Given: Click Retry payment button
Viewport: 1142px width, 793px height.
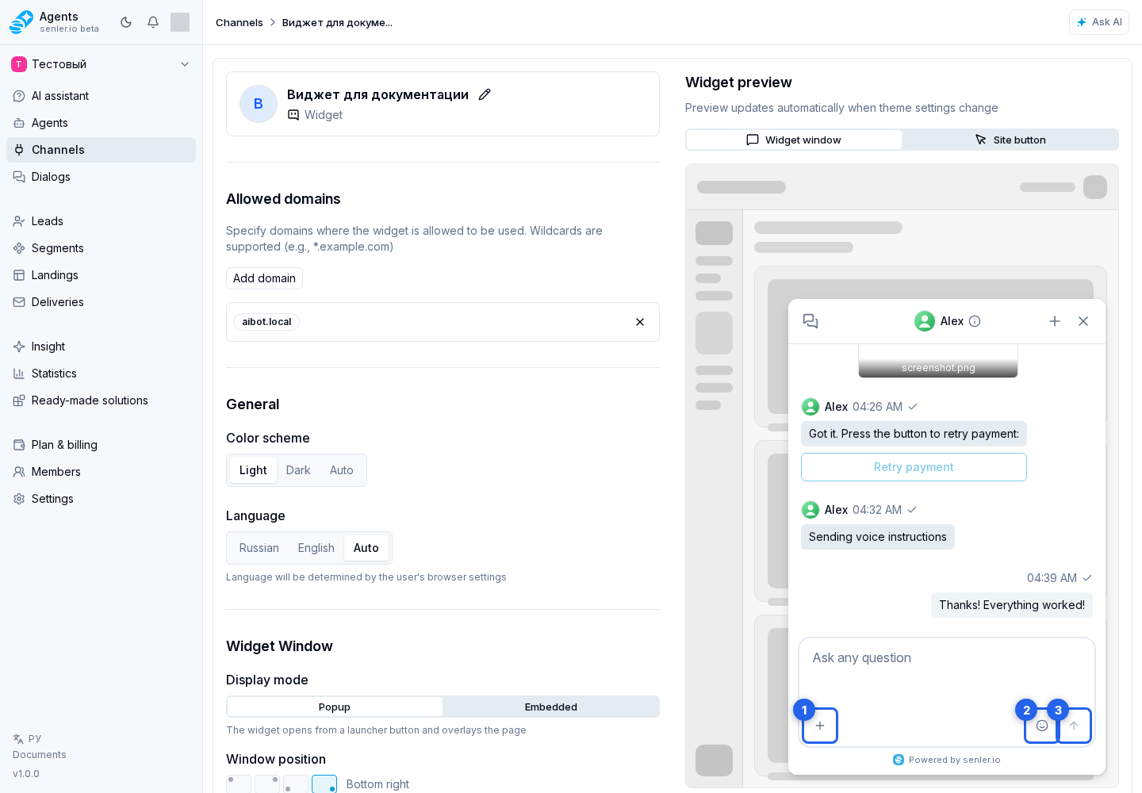Looking at the screenshot, I should pos(914,467).
